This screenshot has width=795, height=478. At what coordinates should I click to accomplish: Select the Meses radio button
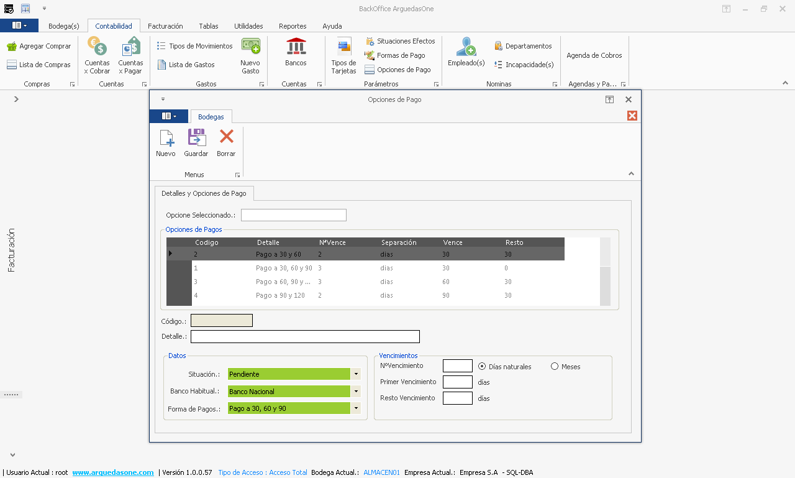(x=555, y=366)
